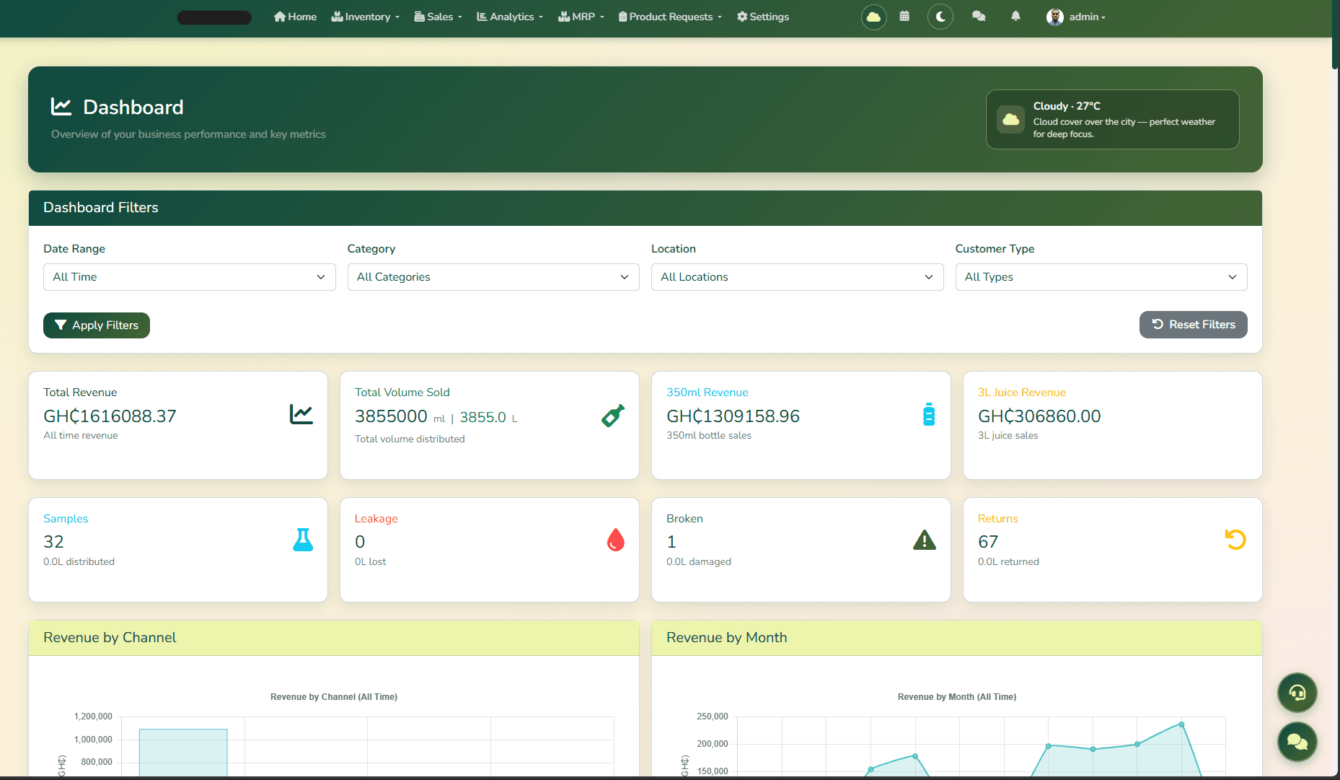Click the Revenue by Channel bar
This screenshot has width=1340, height=780.
183,753
